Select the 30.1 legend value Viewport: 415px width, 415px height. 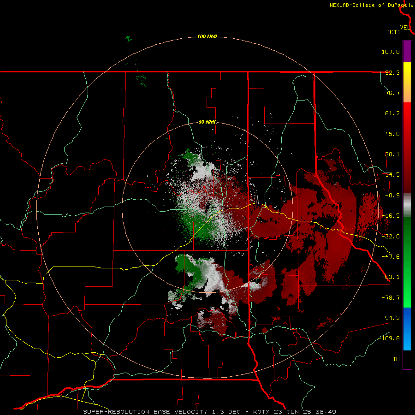(392, 154)
